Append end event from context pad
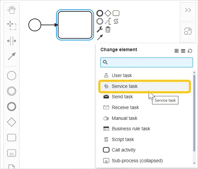Image resolution: width=198 pixels, height=169 pixels. tap(100, 13)
